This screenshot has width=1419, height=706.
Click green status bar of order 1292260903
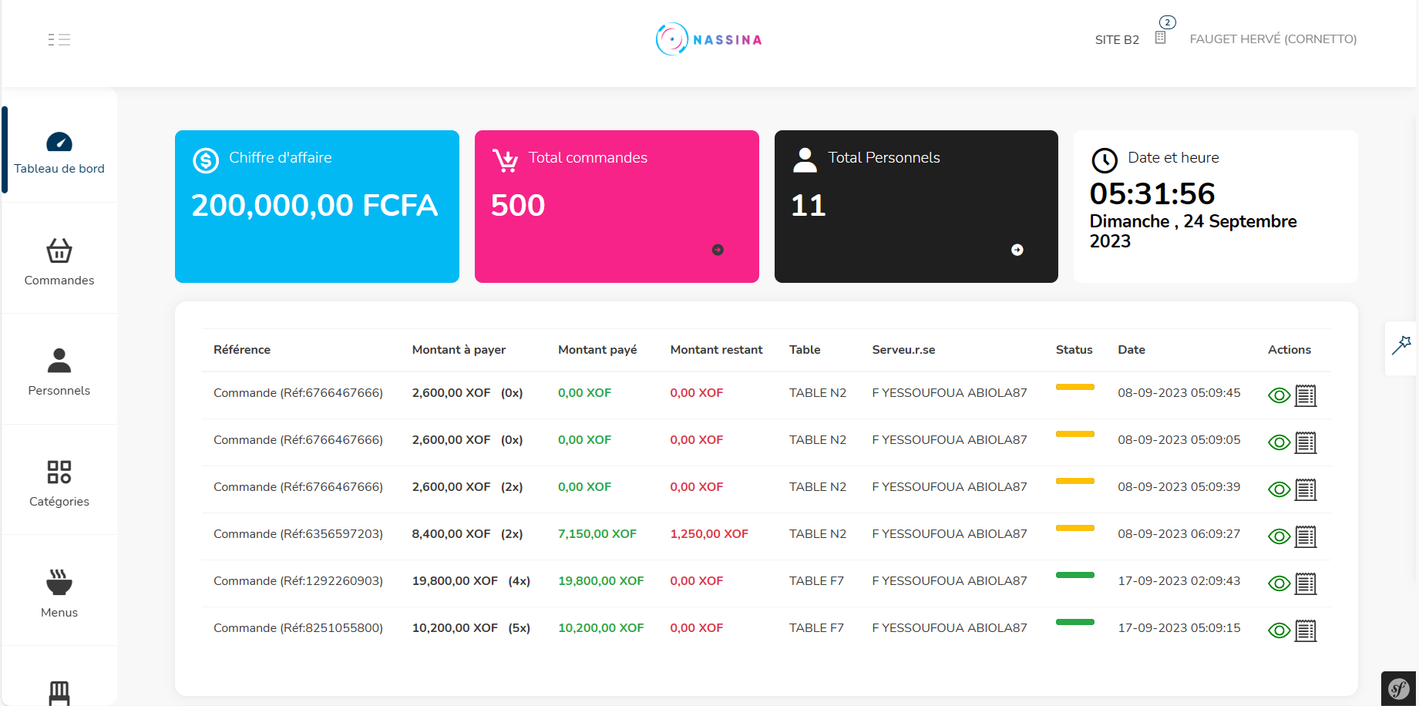(x=1074, y=575)
